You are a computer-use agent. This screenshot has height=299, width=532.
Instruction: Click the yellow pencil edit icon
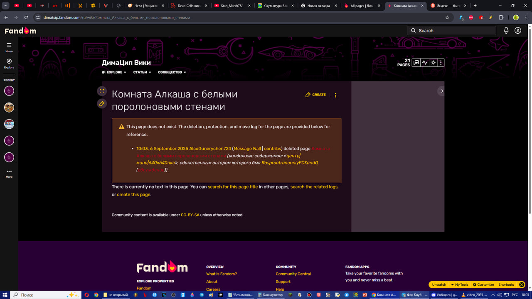click(102, 103)
